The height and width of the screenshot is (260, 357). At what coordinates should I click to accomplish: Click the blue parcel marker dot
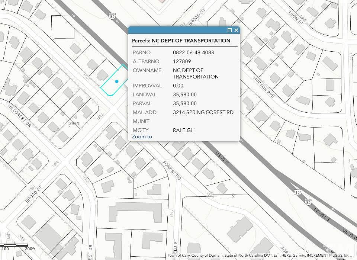pos(117,81)
